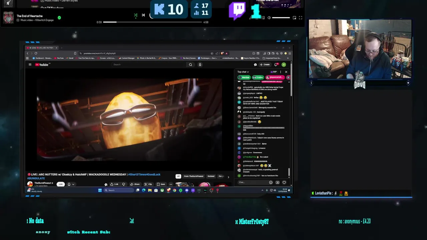Open YouTube hamburger guide menu
The width and height of the screenshot is (427, 240).
click(x=30, y=65)
